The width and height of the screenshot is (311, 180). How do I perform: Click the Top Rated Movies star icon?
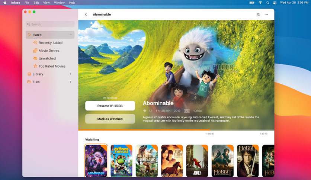tap(35, 66)
